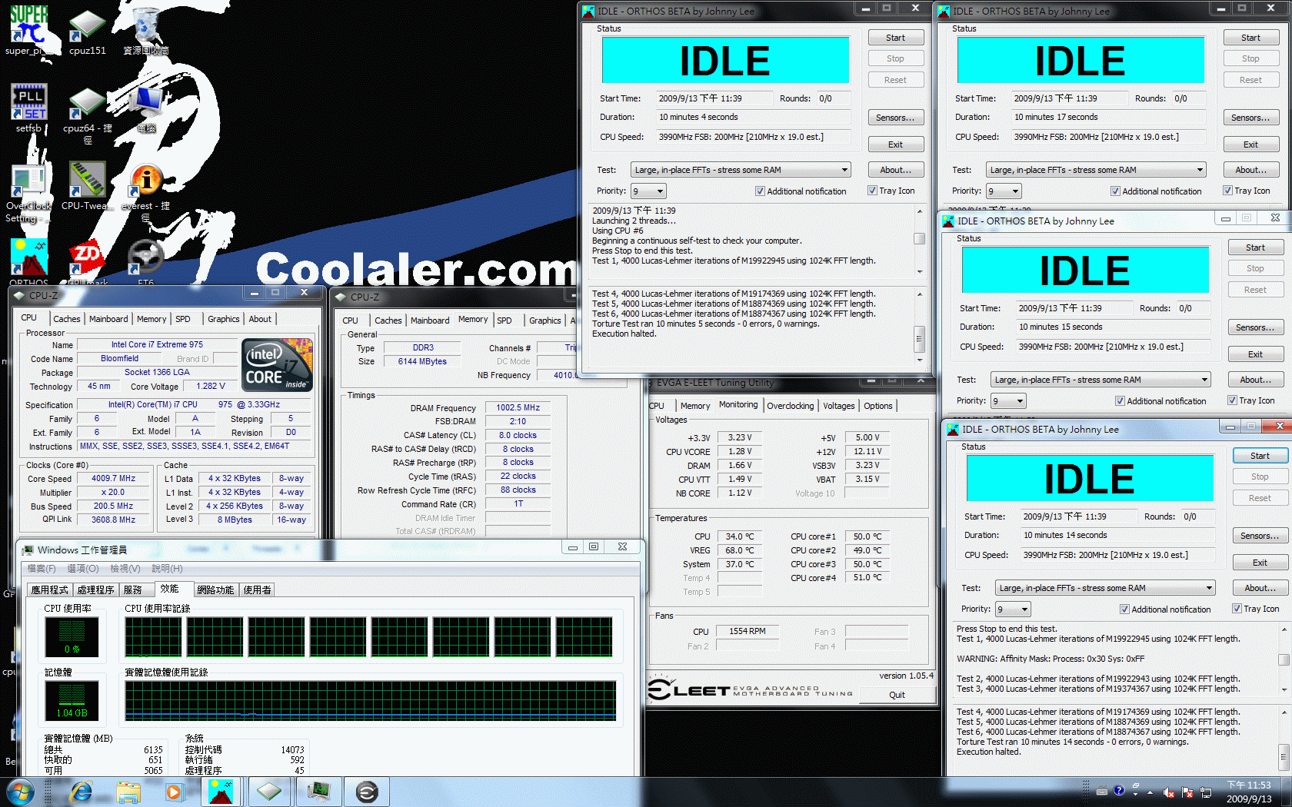
Task: Open the Action Center flag tray icon
Action: pyautogui.click(x=1187, y=792)
